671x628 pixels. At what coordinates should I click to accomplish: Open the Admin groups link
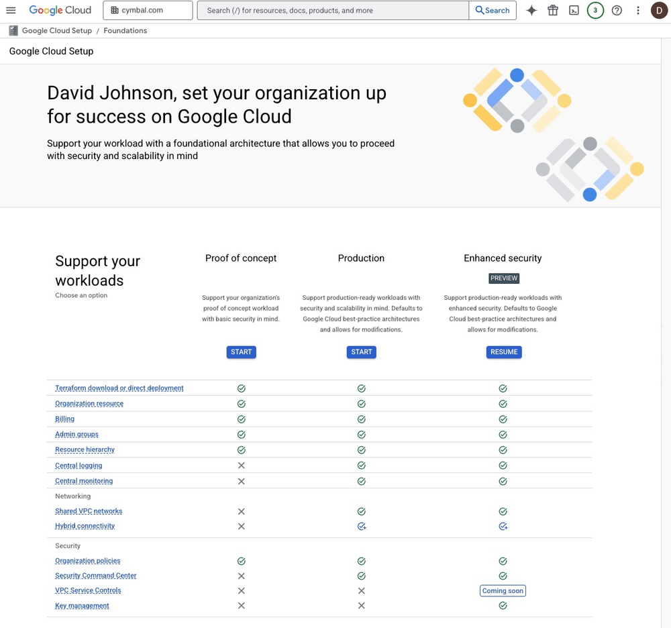(76, 434)
